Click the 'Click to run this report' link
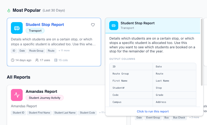The image size is (207, 125). coord(153,111)
